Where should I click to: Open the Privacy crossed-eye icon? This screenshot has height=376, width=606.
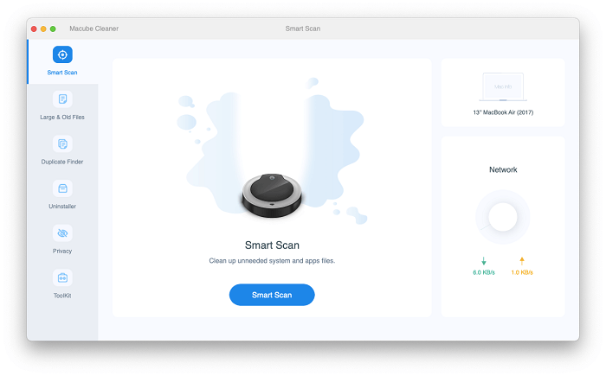(62, 233)
